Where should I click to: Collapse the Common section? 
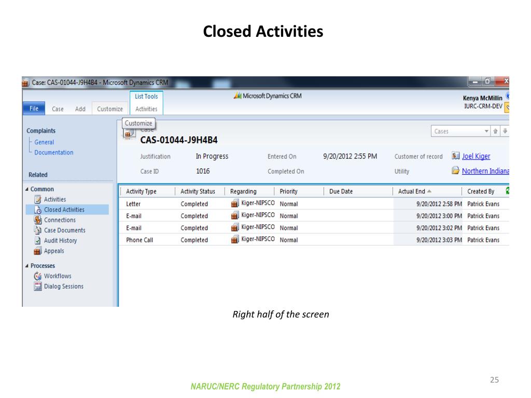point(27,189)
